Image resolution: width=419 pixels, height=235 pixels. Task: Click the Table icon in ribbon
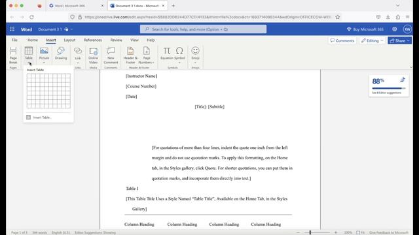click(29, 51)
